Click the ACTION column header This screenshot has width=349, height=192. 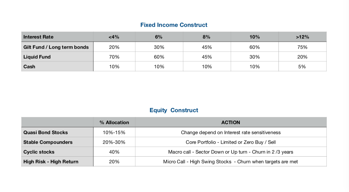(231, 123)
